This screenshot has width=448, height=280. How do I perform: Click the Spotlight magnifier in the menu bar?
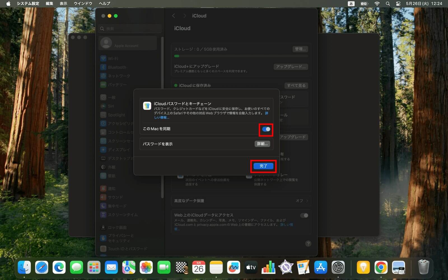[x=388, y=4]
